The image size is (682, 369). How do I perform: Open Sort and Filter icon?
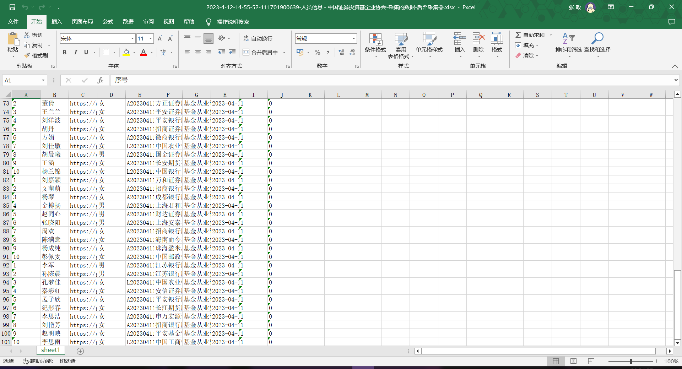[x=569, y=38]
